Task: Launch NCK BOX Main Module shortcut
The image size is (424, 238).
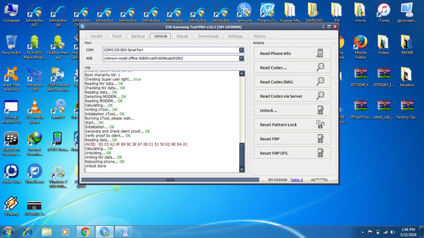Action: pos(34,47)
